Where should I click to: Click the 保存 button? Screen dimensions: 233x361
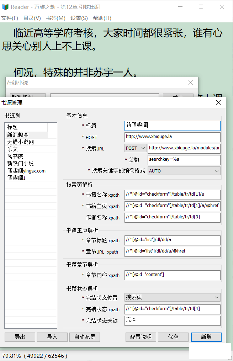tap(173, 337)
